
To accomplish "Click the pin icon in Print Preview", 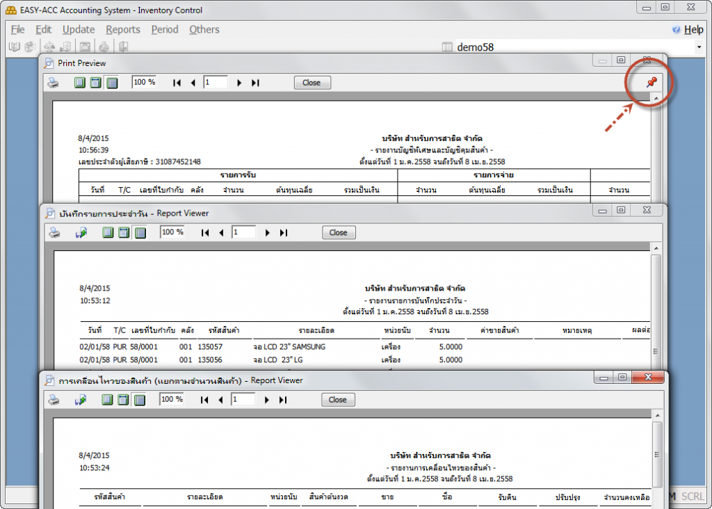I will point(651,83).
